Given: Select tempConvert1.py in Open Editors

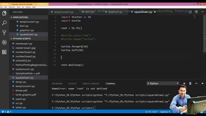Looking at the screenshot, I should tap(29, 22).
